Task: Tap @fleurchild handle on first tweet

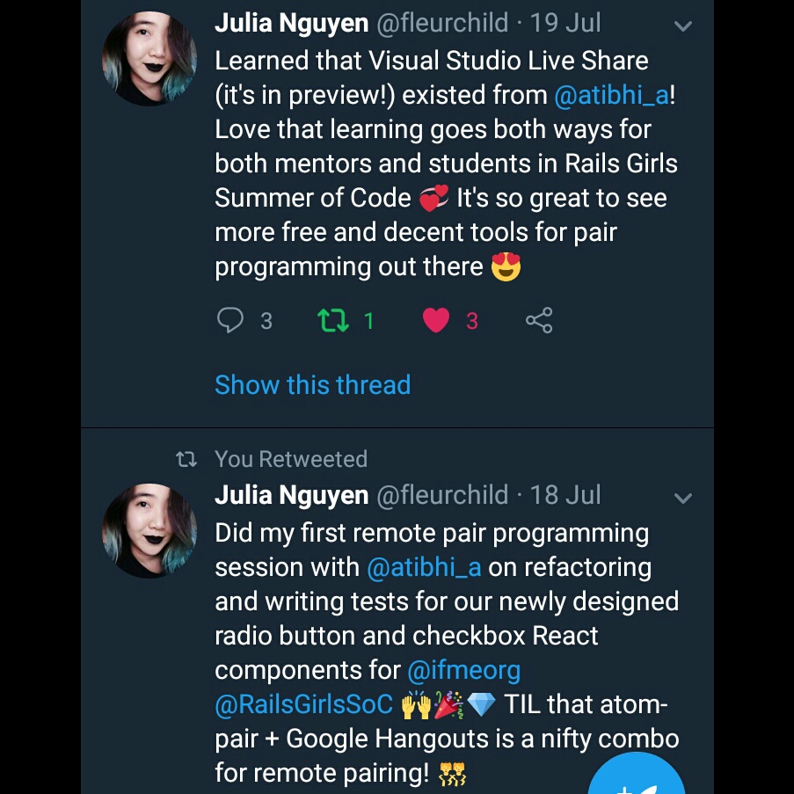Action: (x=442, y=23)
